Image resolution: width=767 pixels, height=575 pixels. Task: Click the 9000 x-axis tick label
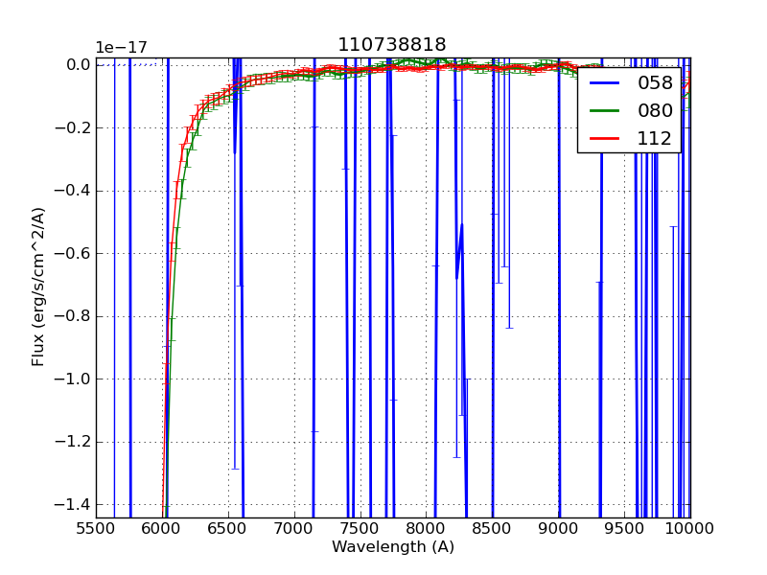559,528
